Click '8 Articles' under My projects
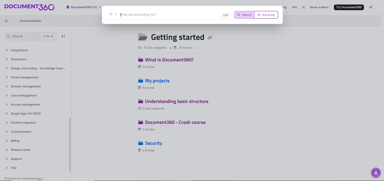The image size is (384, 181). (x=148, y=88)
